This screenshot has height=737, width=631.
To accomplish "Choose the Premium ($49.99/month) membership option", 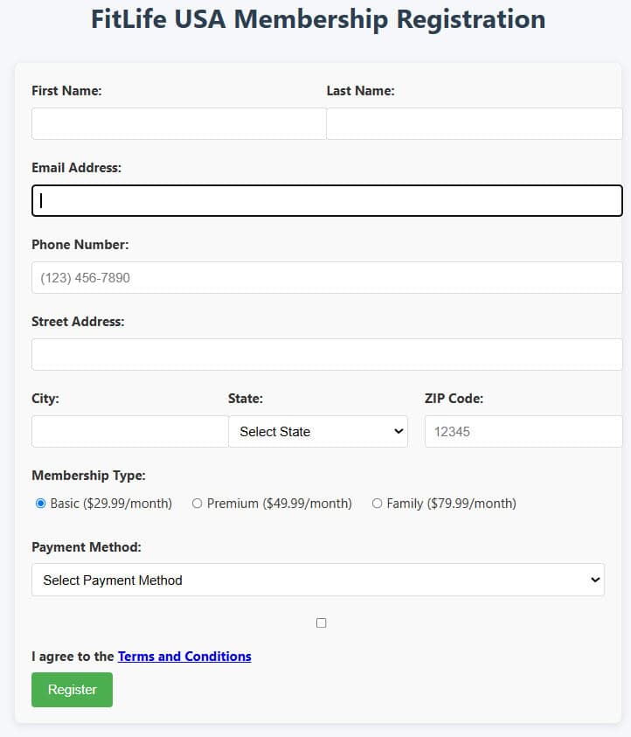I will (x=198, y=504).
